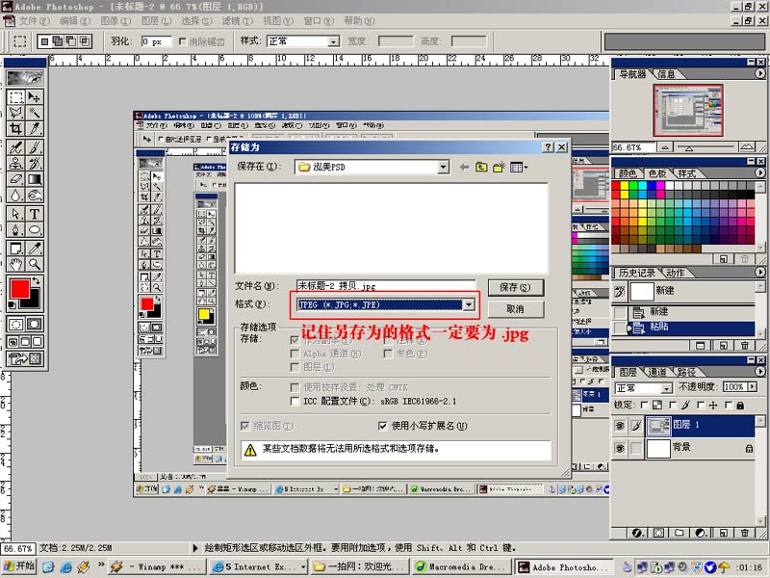The width and height of the screenshot is (770, 578).
Task: Switch to Quick Mask mode
Action: pos(34,325)
